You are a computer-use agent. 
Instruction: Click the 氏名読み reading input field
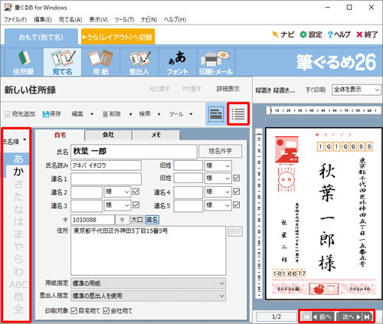click(106, 165)
